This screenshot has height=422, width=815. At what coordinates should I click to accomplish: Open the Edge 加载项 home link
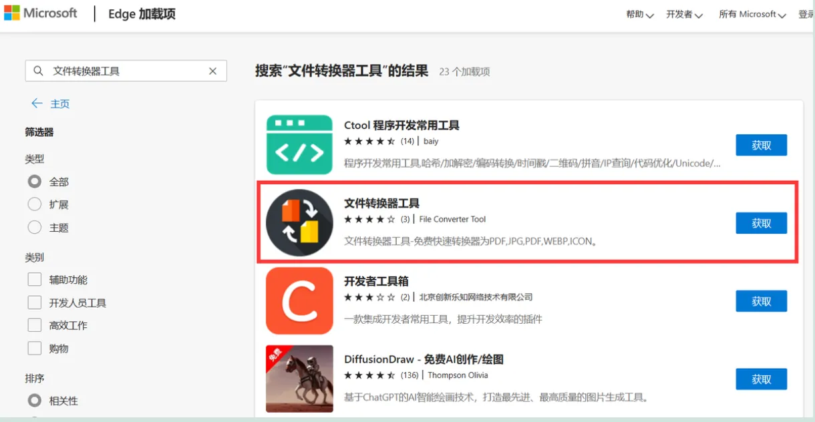pyautogui.click(x=142, y=14)
